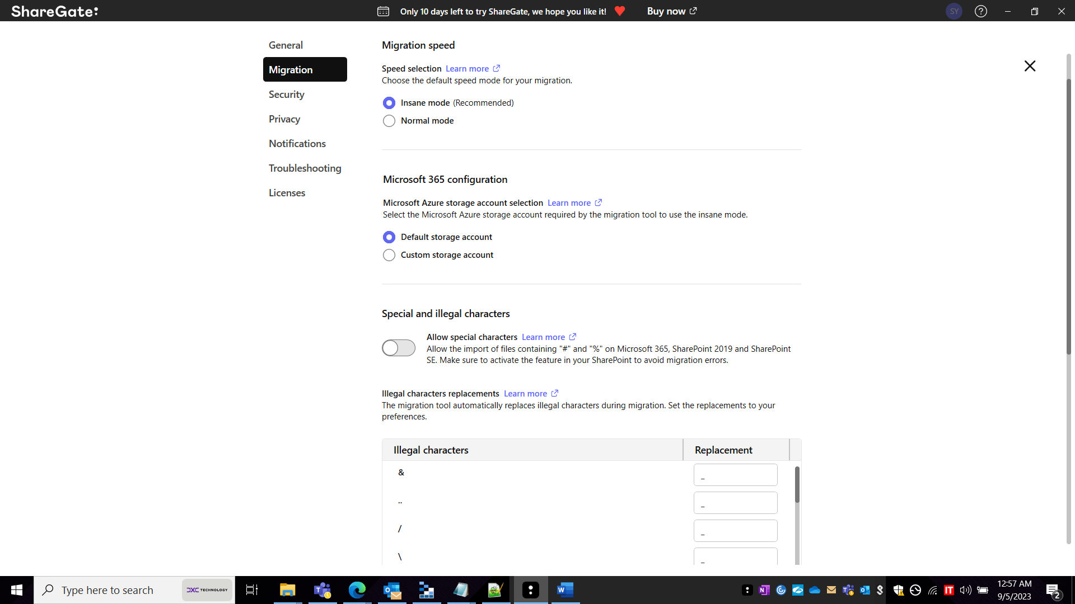Open Microsoft Edge from the taskbar
The height and width of the screenshot is (604, 1075).
(357, 590)
